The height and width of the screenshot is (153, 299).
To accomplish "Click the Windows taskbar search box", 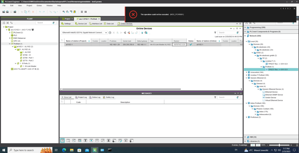I will (30, 150).
